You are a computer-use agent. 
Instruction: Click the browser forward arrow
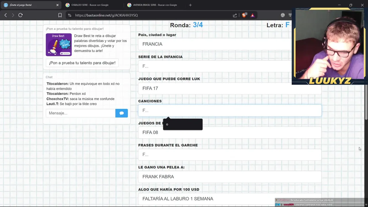click(13, 15)
